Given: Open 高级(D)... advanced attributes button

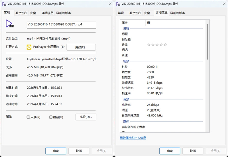Looking at the screenshot, I should coord(86,117).
